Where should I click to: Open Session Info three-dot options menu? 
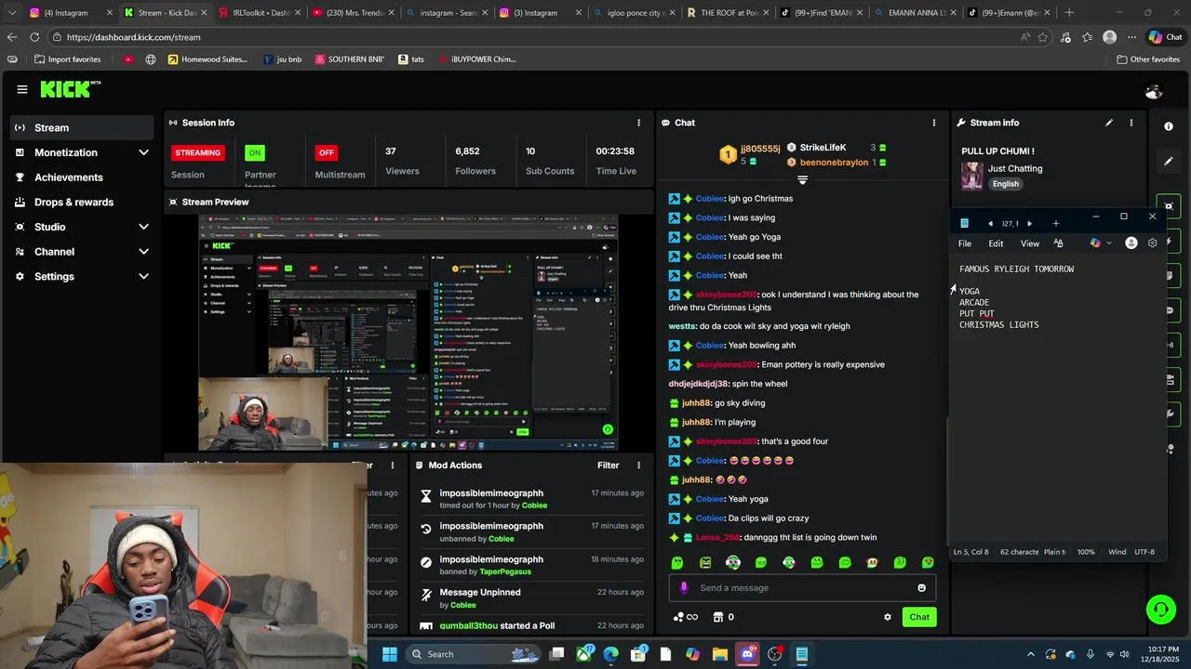638,123
